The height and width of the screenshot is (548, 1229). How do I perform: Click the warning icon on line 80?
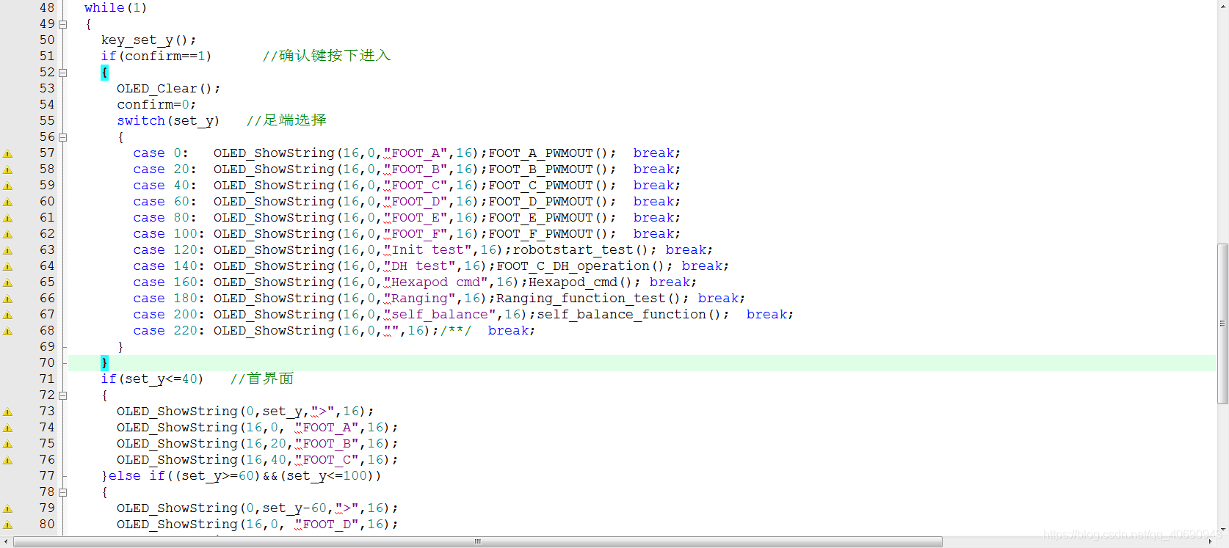tap(7, 525)
